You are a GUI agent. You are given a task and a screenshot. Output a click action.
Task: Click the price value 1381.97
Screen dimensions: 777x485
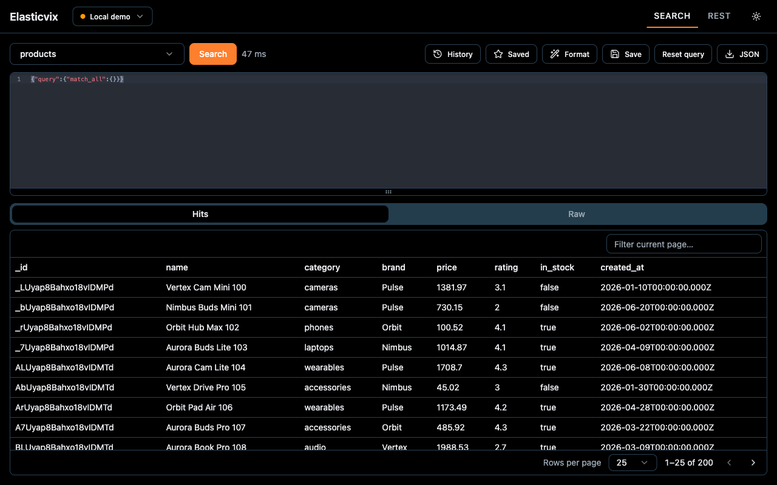pos(452,287)
